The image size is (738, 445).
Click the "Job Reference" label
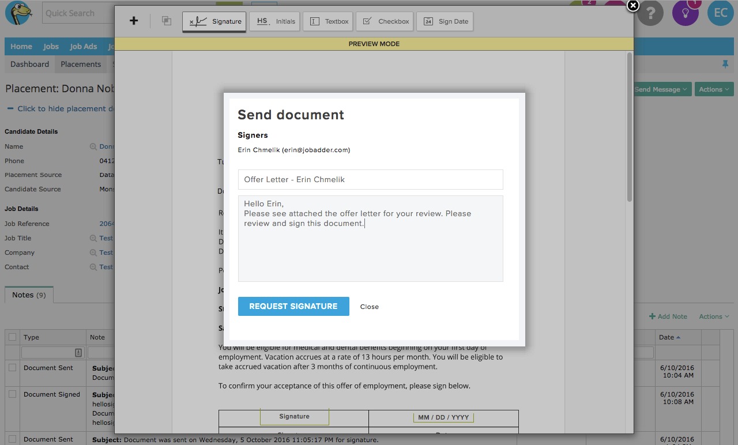pyautogui.click(x=27, y=224)
